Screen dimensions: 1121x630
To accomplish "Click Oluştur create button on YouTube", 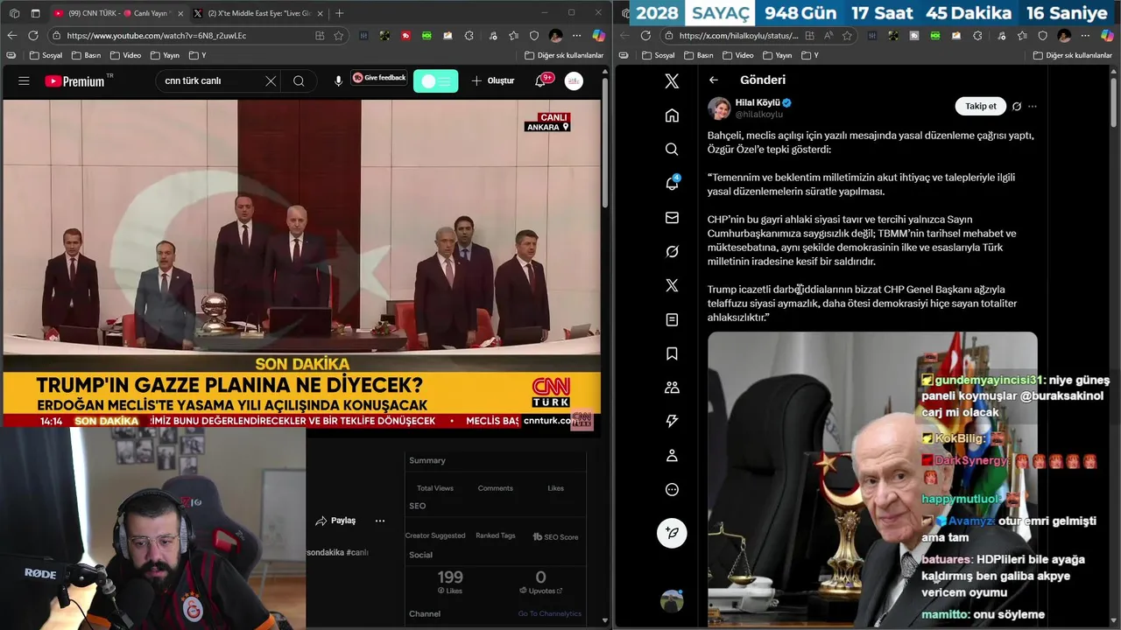I will (x=493, y=80).
